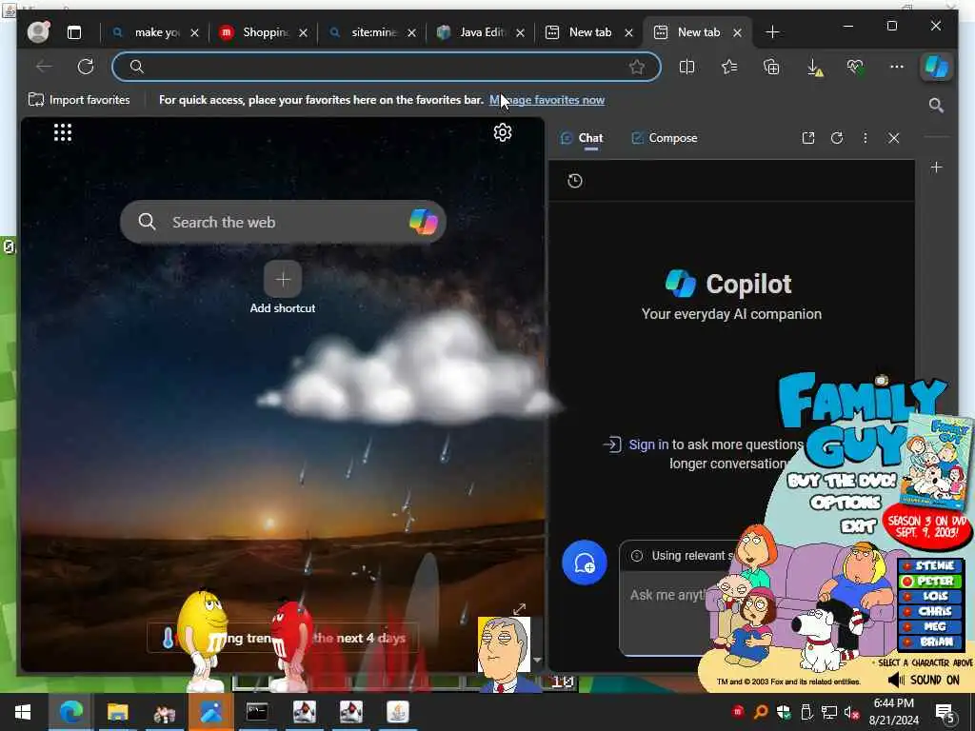Select Lois character option
975x731 pixels.
pos(929,596)
